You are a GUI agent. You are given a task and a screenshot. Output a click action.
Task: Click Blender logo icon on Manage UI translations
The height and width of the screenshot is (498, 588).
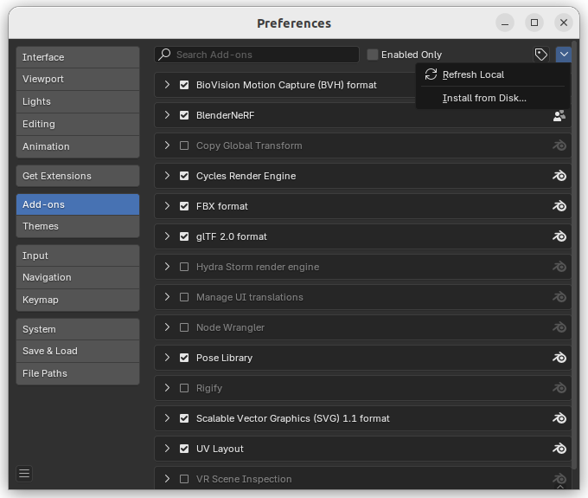click(x=559, y=297)
